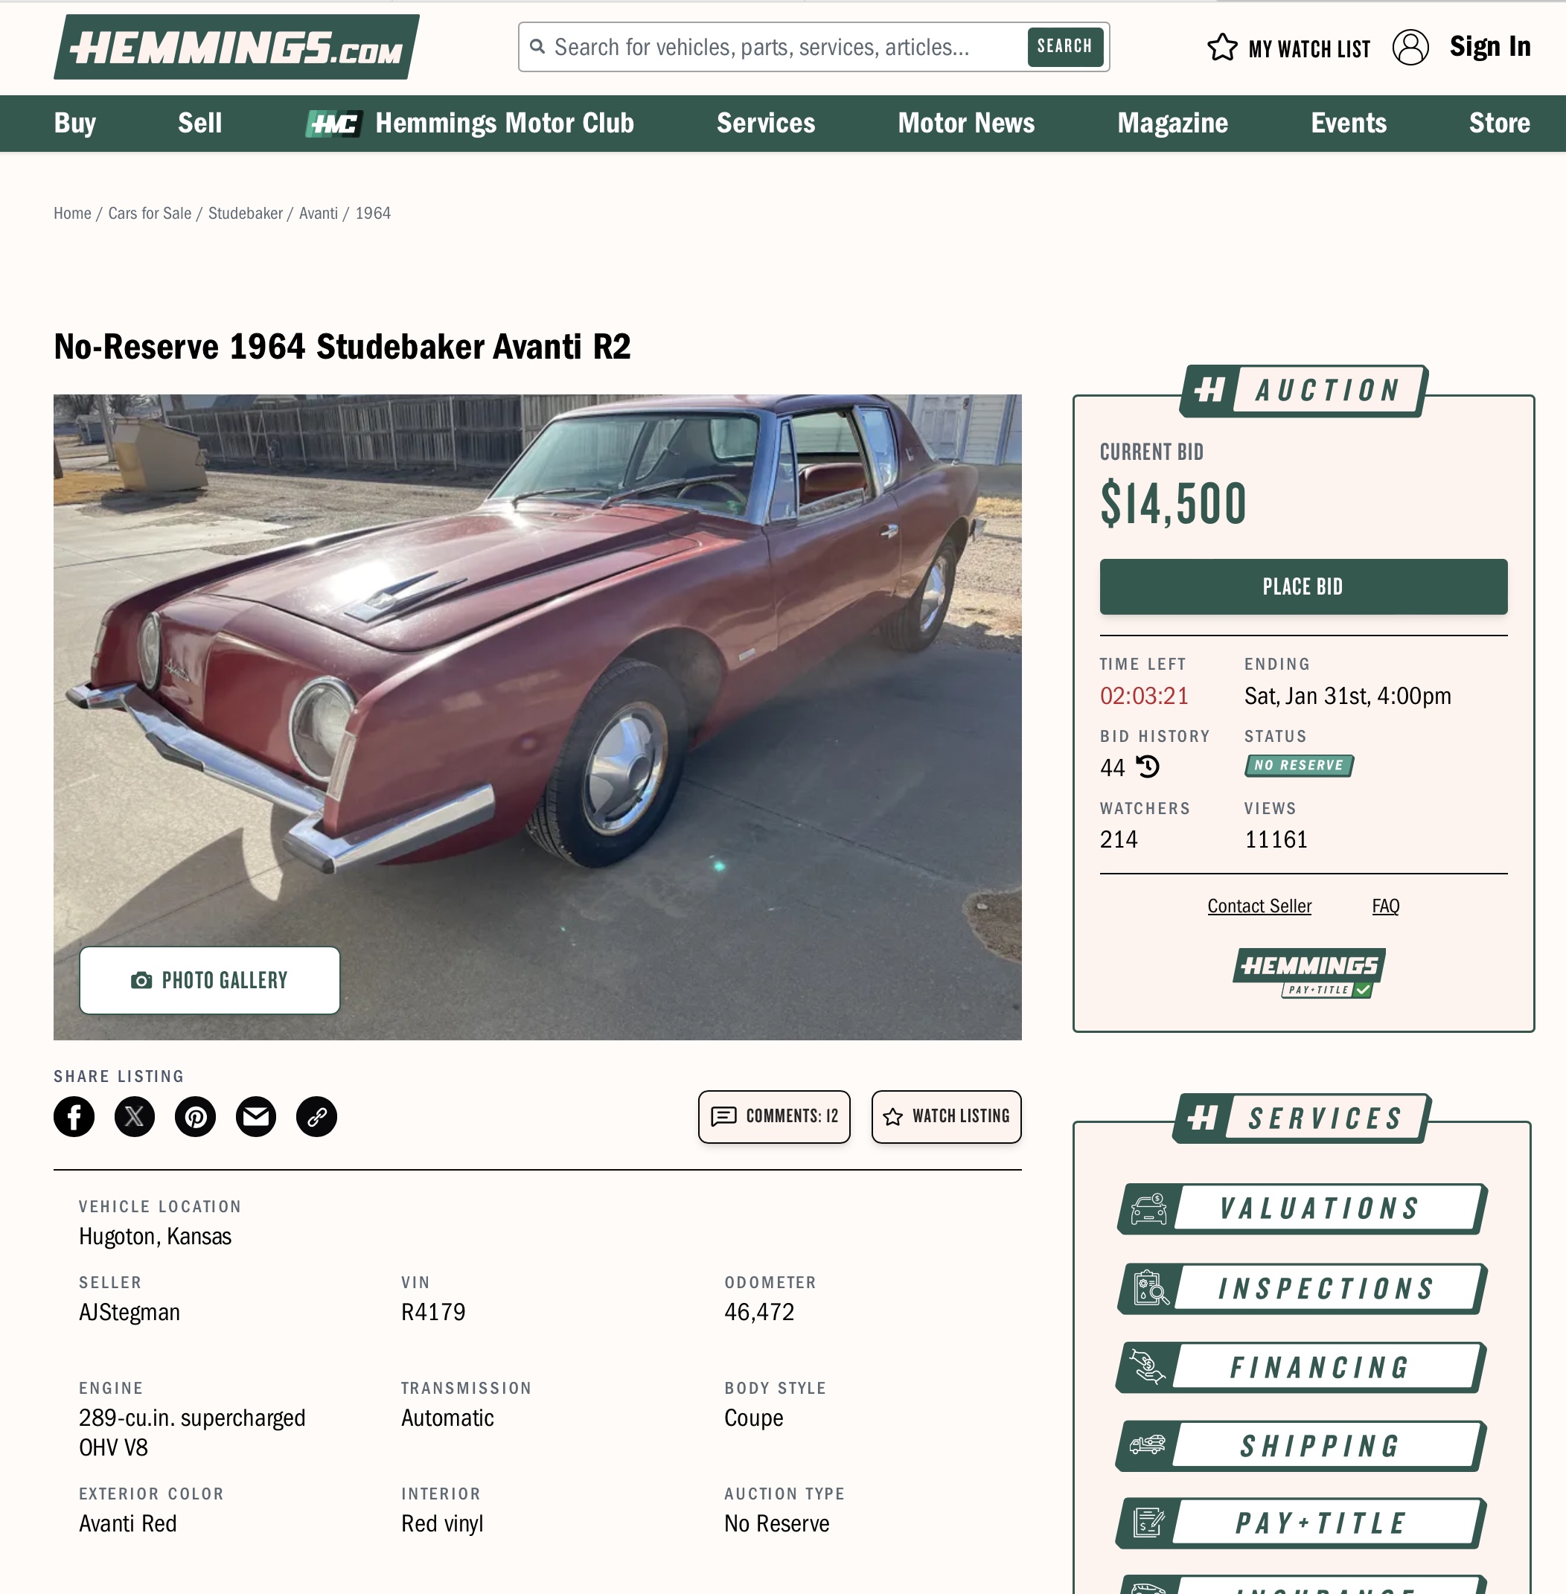Open user account profile icon
The image size is (1566, 1594).
[x=1410, y=47]
